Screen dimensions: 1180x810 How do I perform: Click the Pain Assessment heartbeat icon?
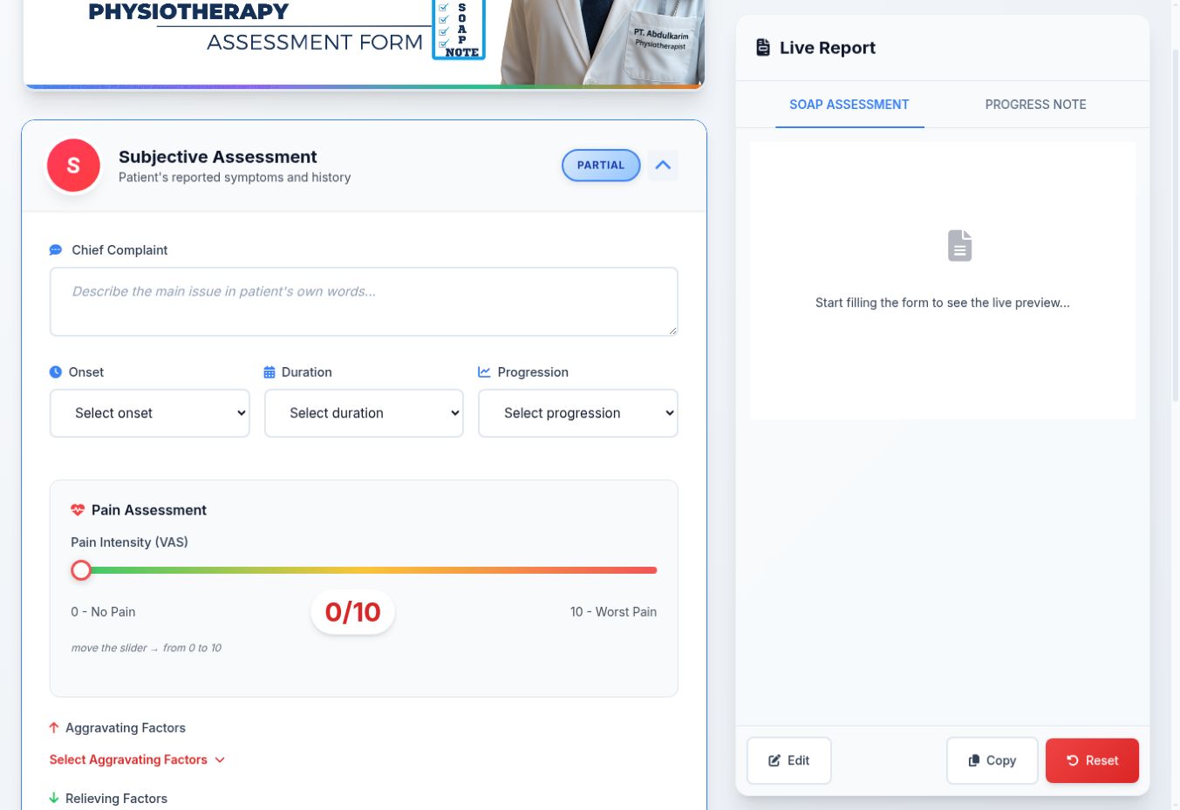[78, 510]
